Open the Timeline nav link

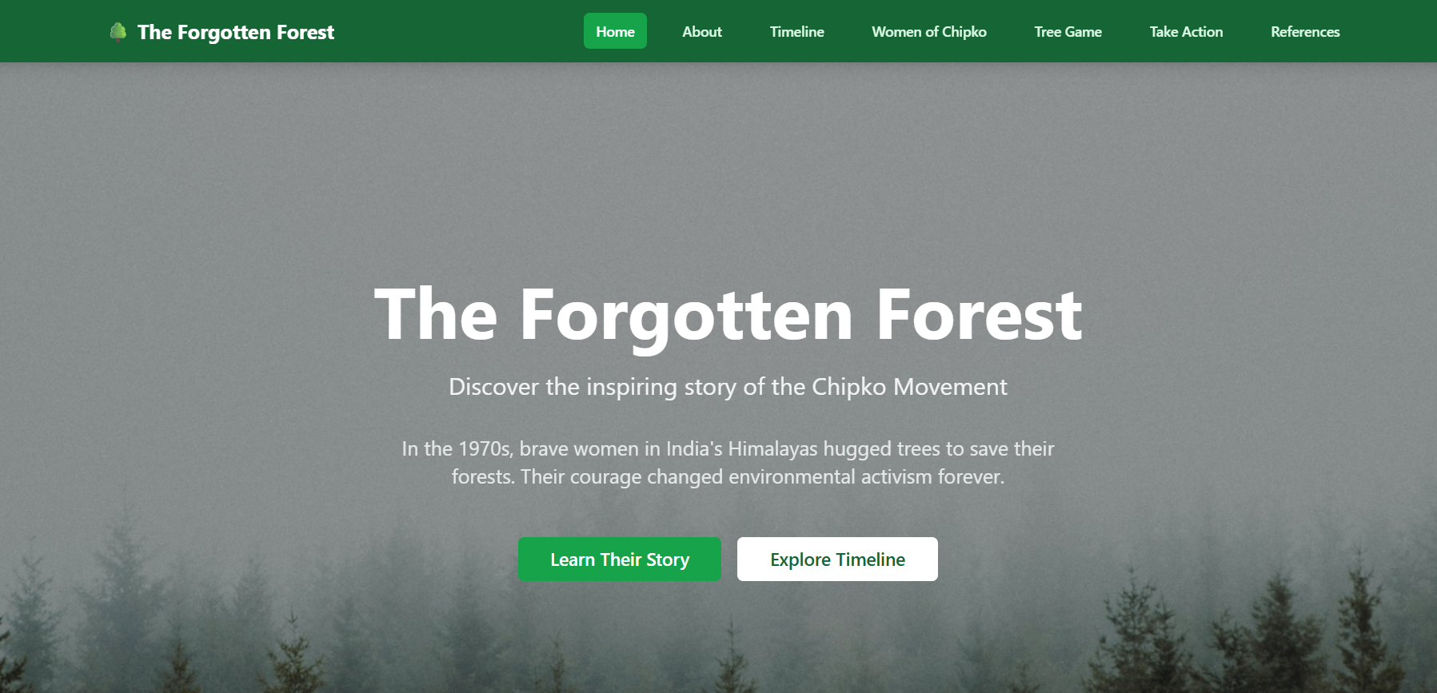[796, 31]
